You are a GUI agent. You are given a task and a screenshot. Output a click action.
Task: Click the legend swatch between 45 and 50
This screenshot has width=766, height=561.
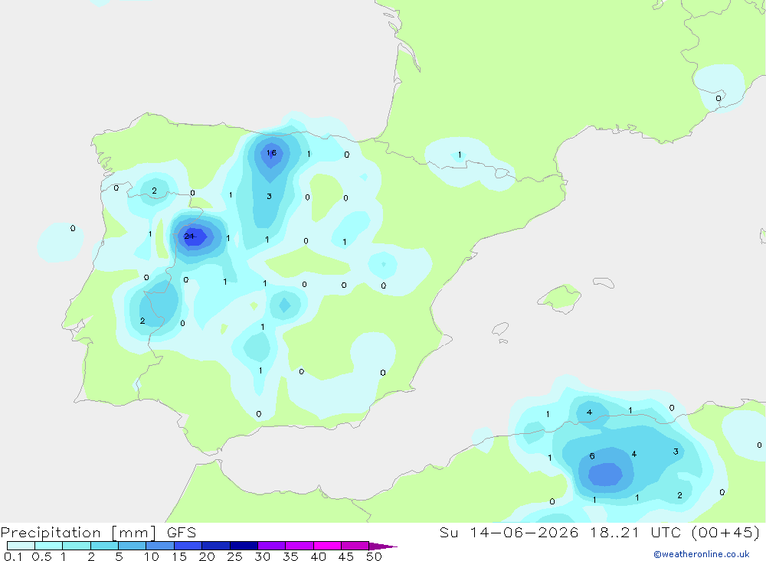355,546
